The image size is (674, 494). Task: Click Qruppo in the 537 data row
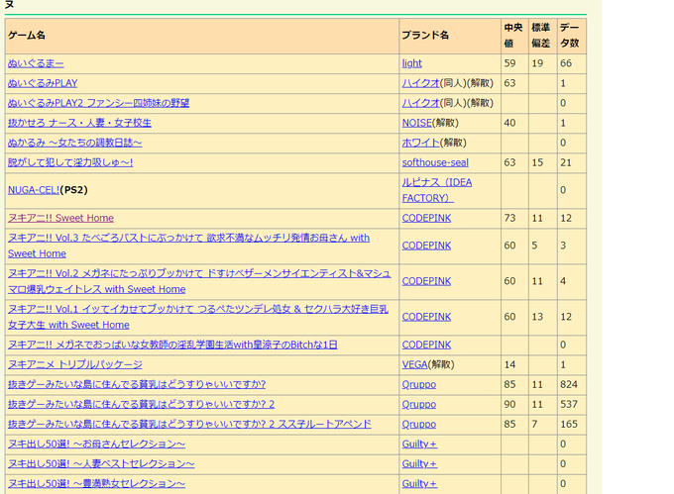pyautogui.click(x=419, y=405)
